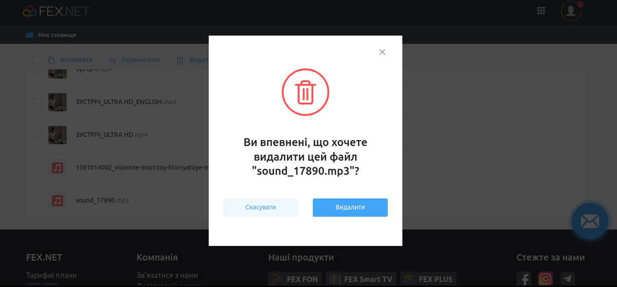Select file name ЗУСТРІЧ_ULTRA HD_ENGLISH.mp4
This screenshot has width=617, height=287.
point(126,102)
